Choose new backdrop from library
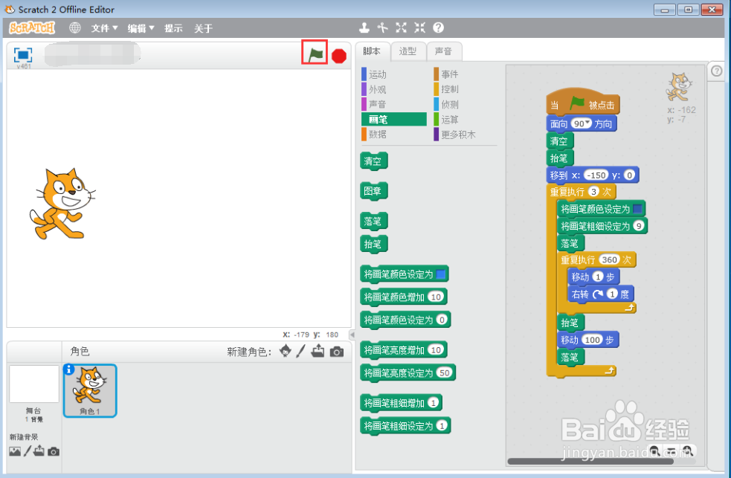 click(15, 451)
